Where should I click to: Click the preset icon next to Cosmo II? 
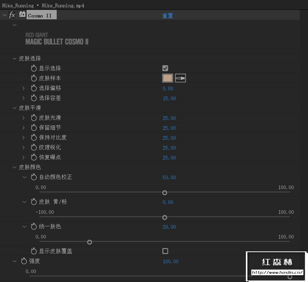[x=22, y=14]
